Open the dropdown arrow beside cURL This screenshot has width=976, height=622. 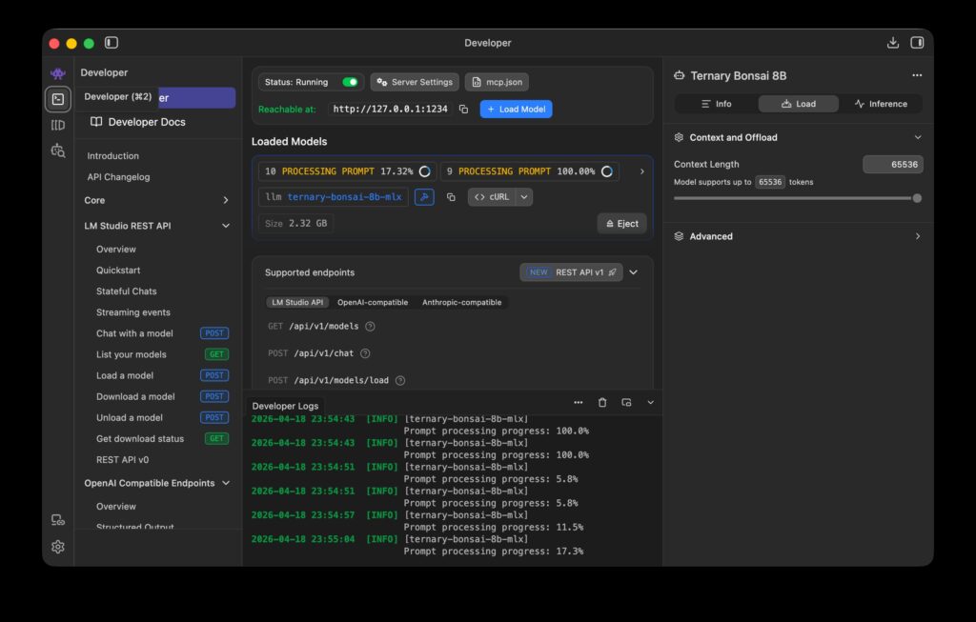[x=524, y=197]
